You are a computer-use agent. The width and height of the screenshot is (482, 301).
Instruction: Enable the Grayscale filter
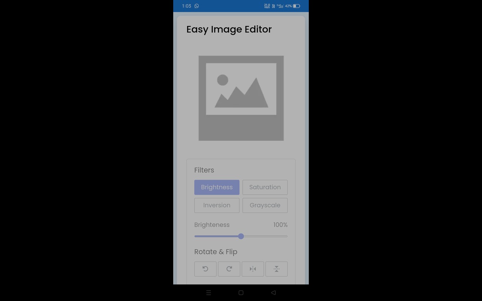(265, 205)
